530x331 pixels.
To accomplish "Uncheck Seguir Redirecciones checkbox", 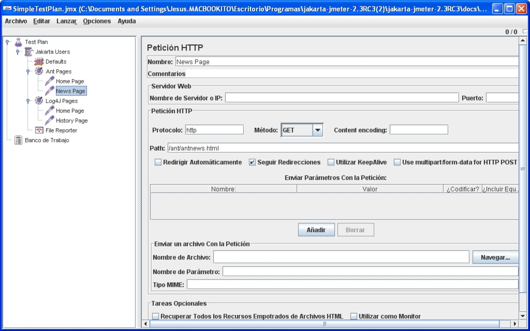I will (x=252, y=162).
